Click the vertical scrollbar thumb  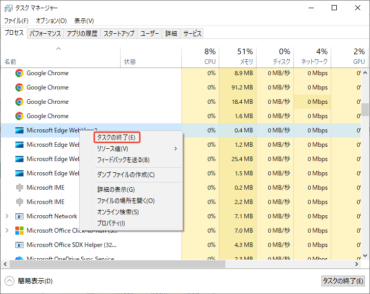[x=365, y=109]
